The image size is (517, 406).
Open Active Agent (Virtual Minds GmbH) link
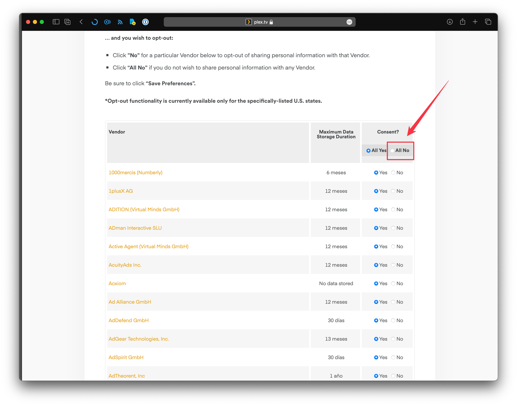pos(149,246)
